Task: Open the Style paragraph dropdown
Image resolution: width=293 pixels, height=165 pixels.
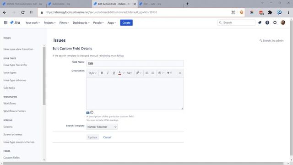Action: click(92, 73)
